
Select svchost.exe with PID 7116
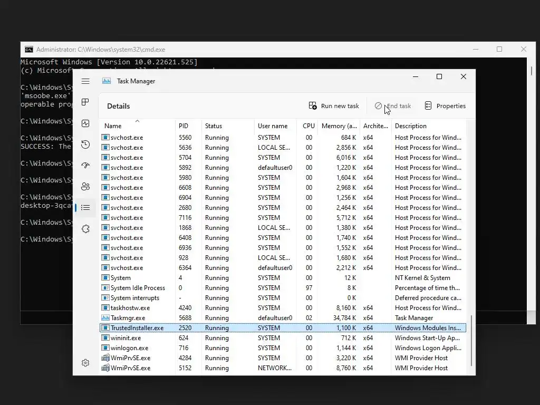click(283, 218)
